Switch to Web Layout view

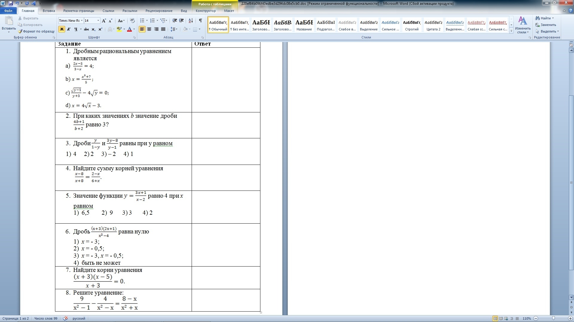coord(506,318)
